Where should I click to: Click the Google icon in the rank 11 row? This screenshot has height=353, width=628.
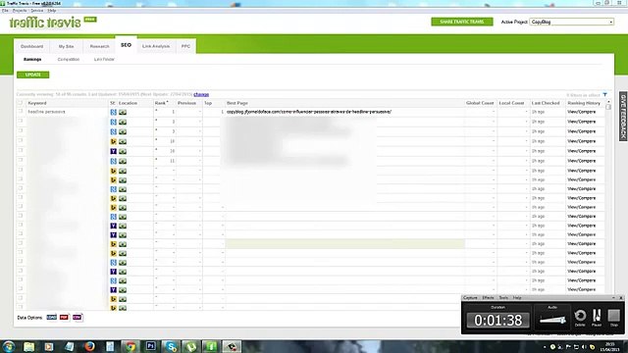click(114, 161)
